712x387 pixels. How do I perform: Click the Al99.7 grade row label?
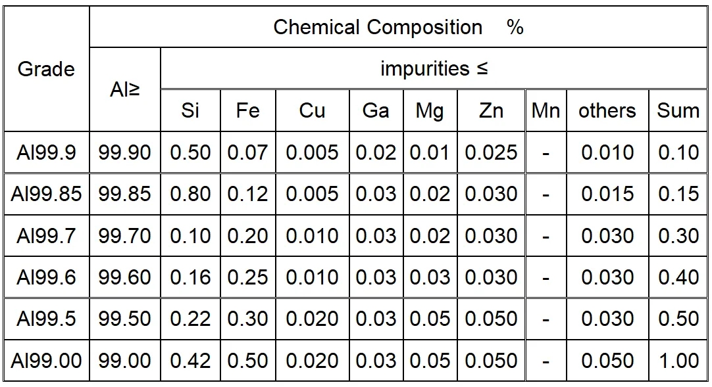pos(46,235)
